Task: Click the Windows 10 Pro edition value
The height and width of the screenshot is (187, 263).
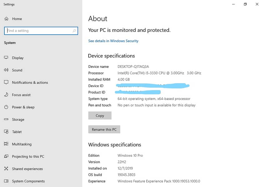Action: (x=130, y=155)
